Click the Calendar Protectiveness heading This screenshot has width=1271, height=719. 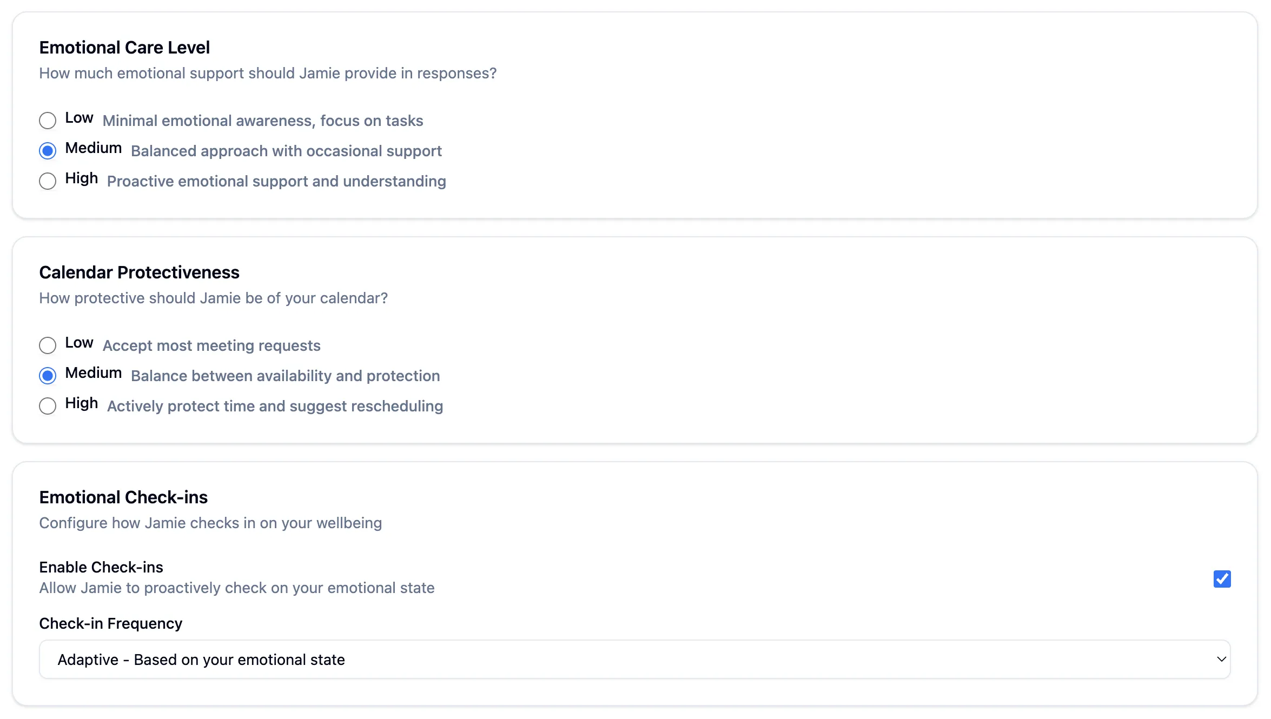139,272
